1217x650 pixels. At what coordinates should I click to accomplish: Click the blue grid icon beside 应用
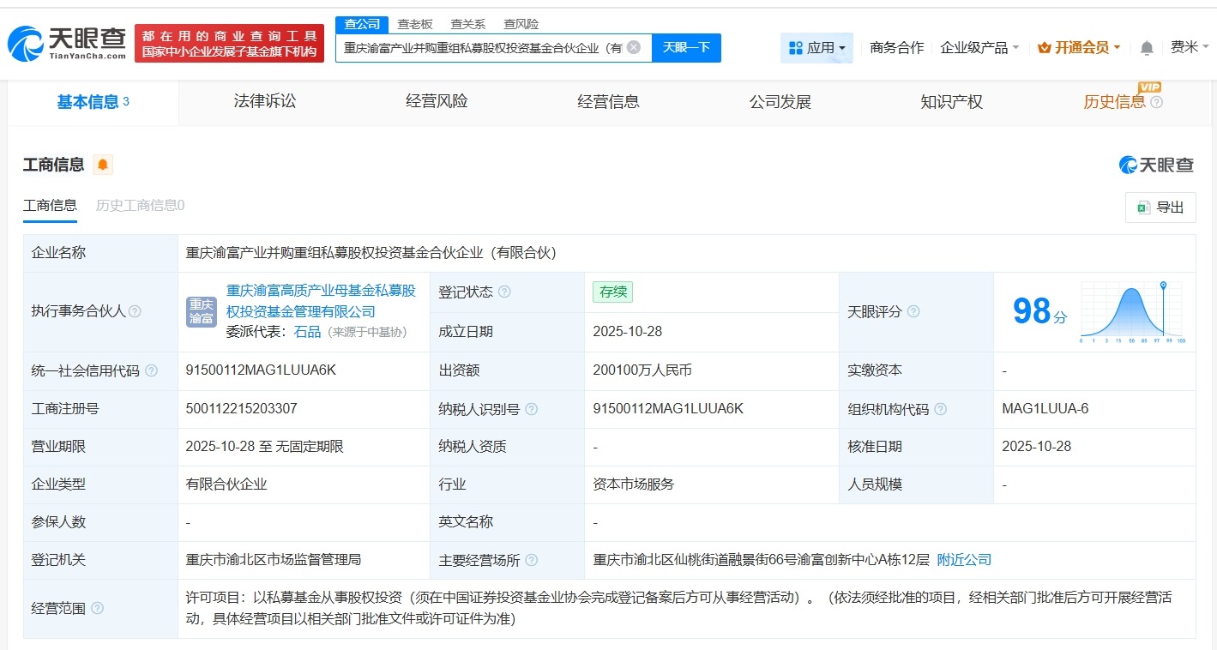tap(795, 48)
